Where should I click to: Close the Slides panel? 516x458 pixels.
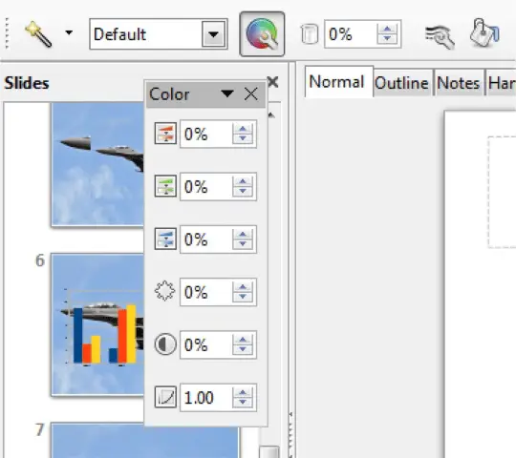tap(273, 81)
